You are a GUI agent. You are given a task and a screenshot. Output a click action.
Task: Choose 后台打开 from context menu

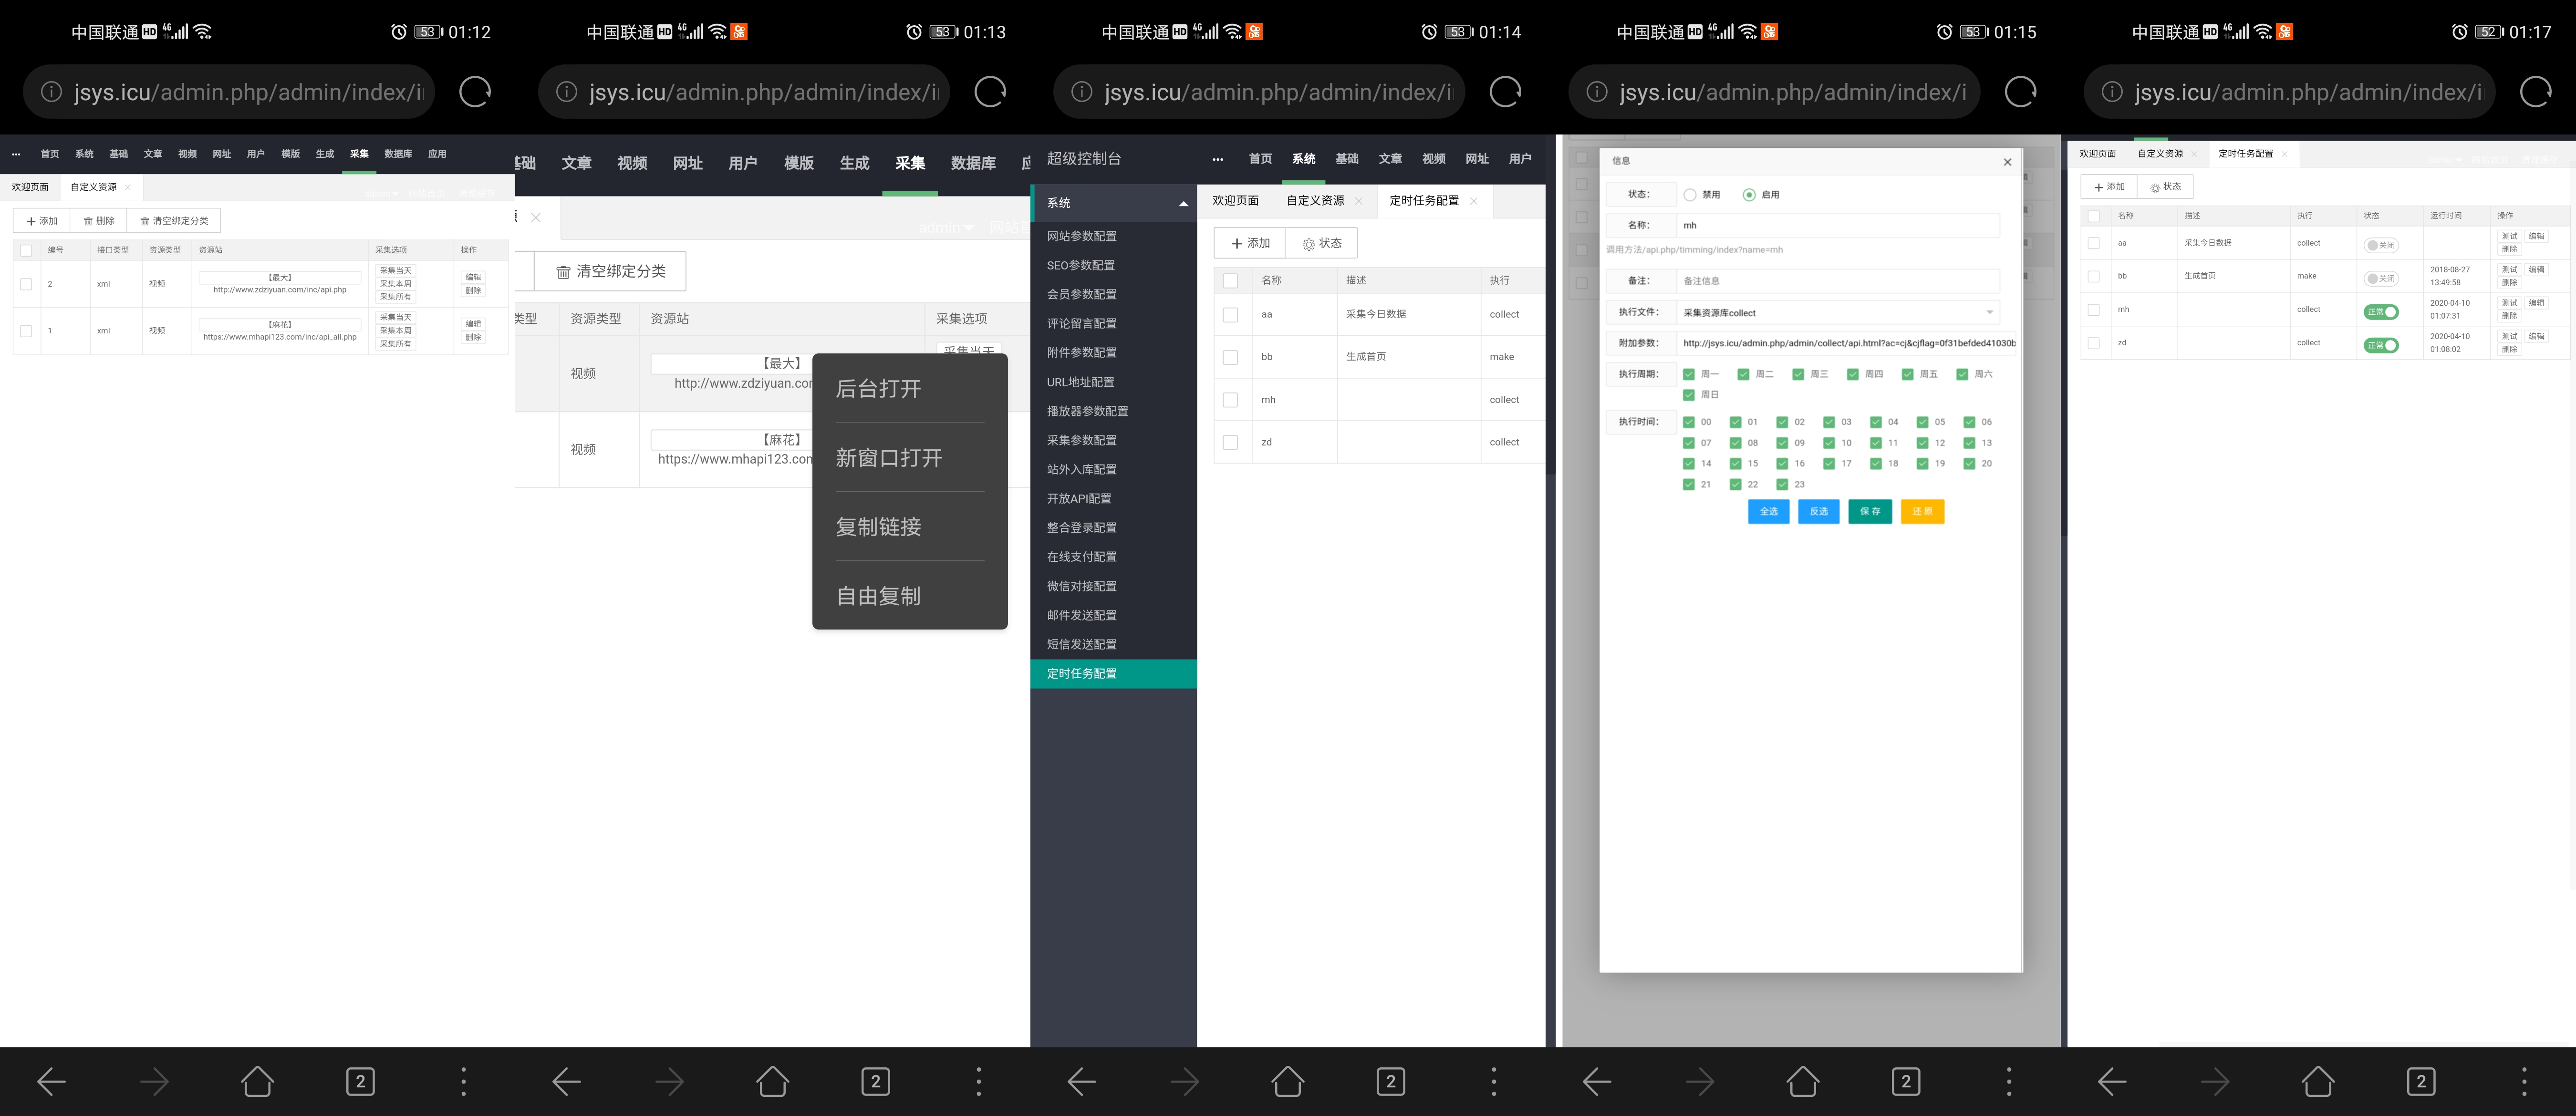[910, 389]
